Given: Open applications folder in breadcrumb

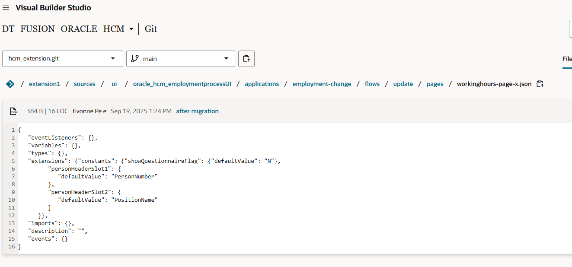Looking at the screenshot, I should click(x=262, y=84).
